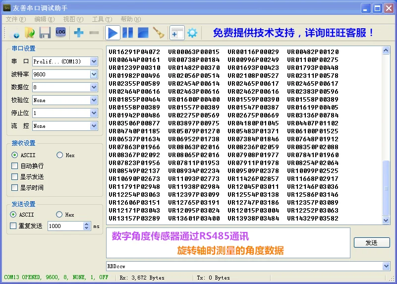Toggle the 重复发送 checkbox

13,226
